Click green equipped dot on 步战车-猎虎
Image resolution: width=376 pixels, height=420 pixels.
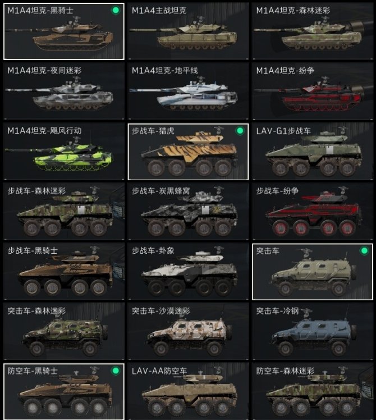tap(240, 131)
